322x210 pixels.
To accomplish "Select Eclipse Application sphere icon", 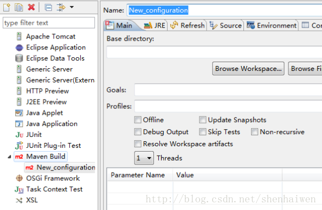I will pyautogui.click(x=19, y=47).
